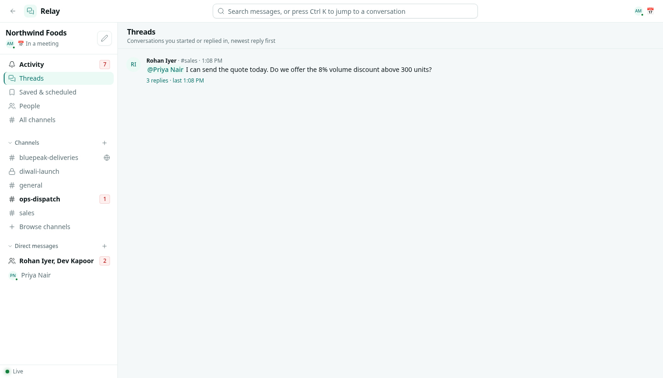Open Activity in the sidebar

tap(58, 65)
